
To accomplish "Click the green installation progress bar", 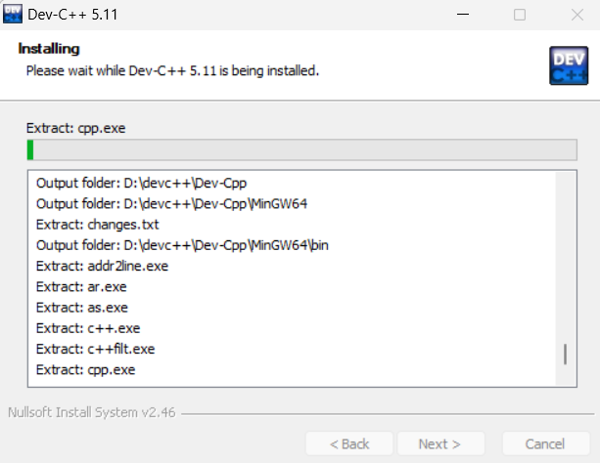I will (x=301, y=149).
